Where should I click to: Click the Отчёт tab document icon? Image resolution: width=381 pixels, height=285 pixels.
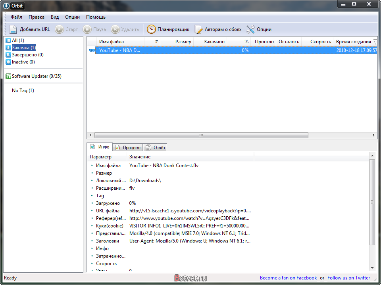(x=148, y=148)
